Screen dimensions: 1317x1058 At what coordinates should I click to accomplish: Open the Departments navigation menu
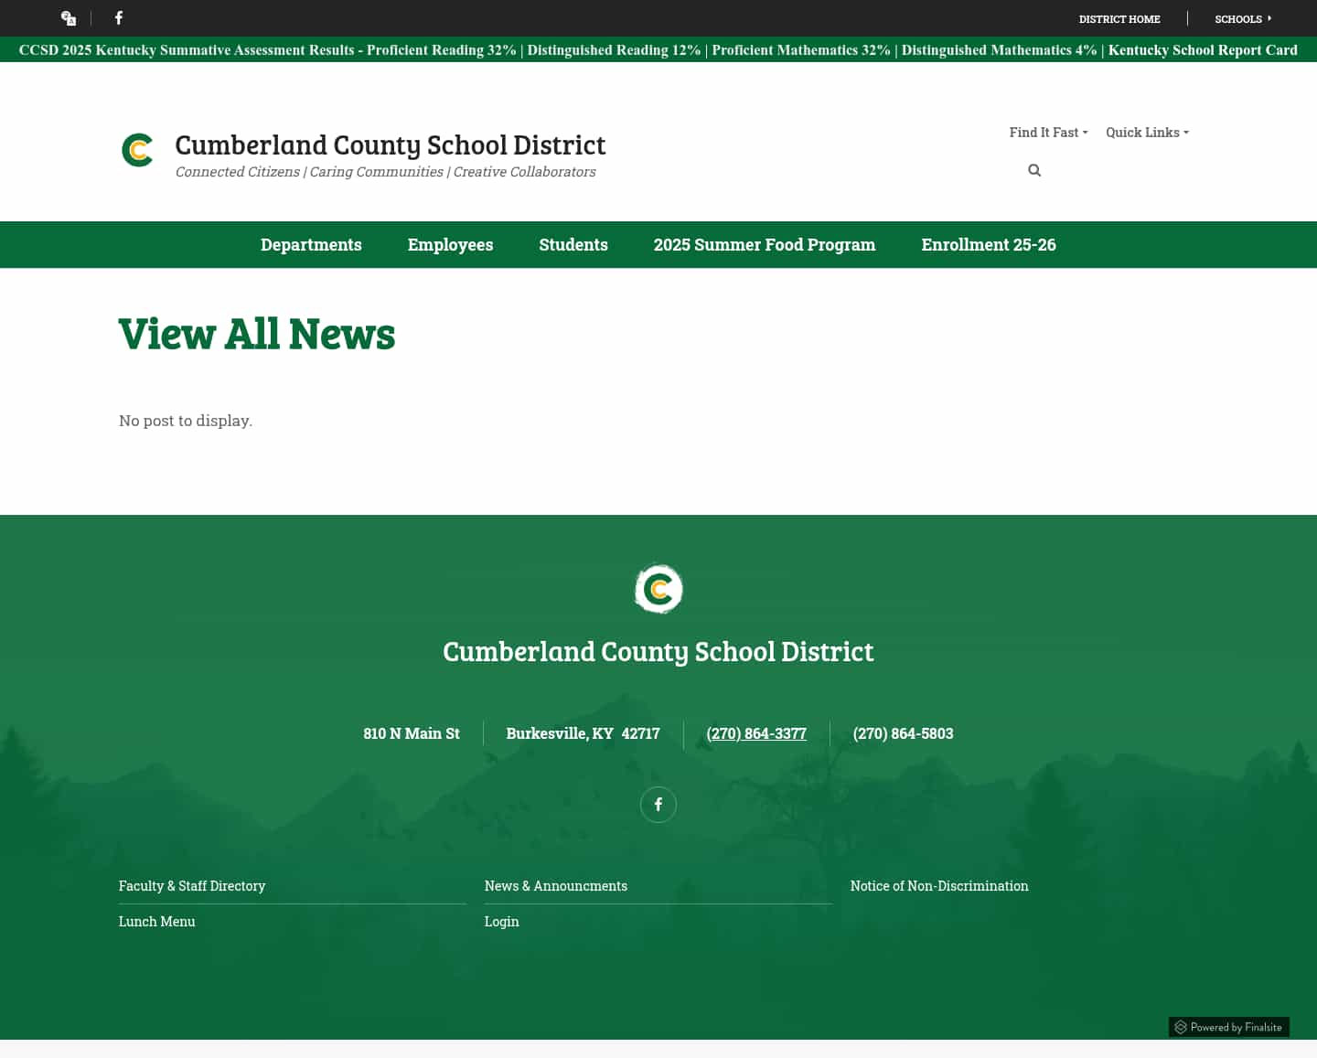pos(311,244)
